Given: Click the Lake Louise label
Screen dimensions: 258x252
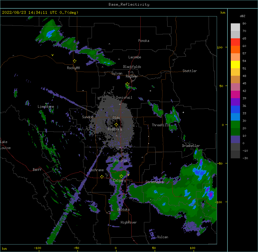Looking at the screenshot, I should [x=5, y=145].
